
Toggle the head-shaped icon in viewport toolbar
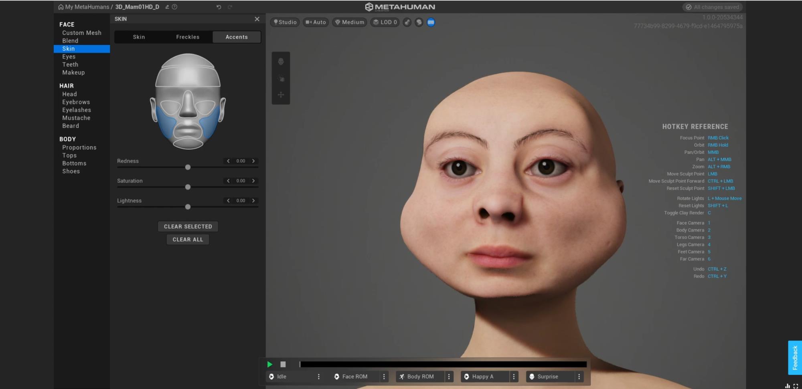click(x=419, y=22)
